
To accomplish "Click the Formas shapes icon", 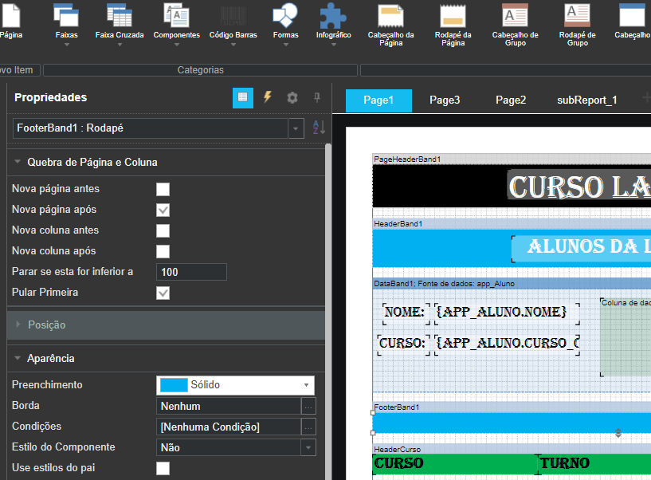I will (285, 15).
